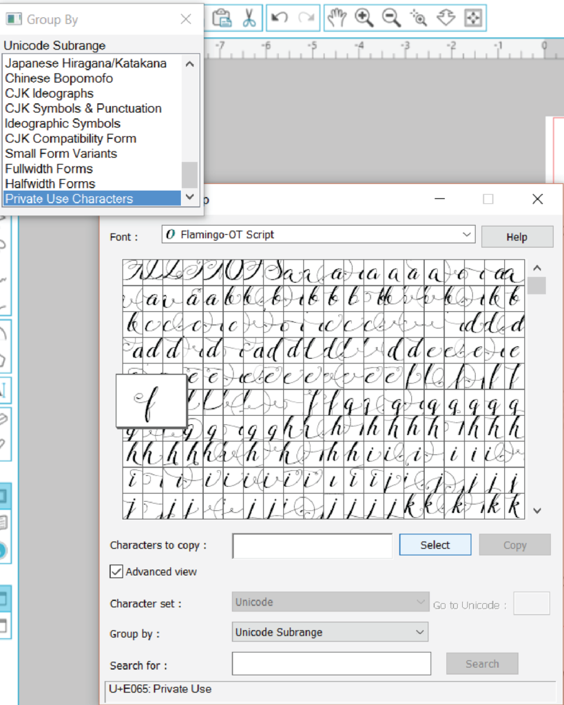Click the Zoom Out magnifier

tap(391, 18)
